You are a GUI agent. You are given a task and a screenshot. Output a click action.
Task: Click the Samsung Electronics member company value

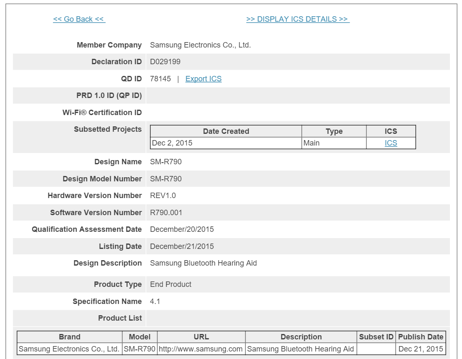point(200,45)
